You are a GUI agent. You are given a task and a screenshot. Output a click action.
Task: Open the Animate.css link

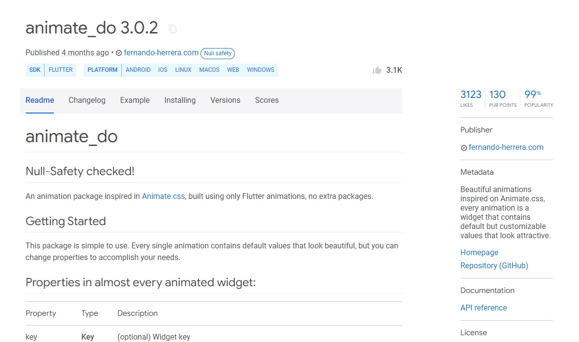click(x=163, y=196)
